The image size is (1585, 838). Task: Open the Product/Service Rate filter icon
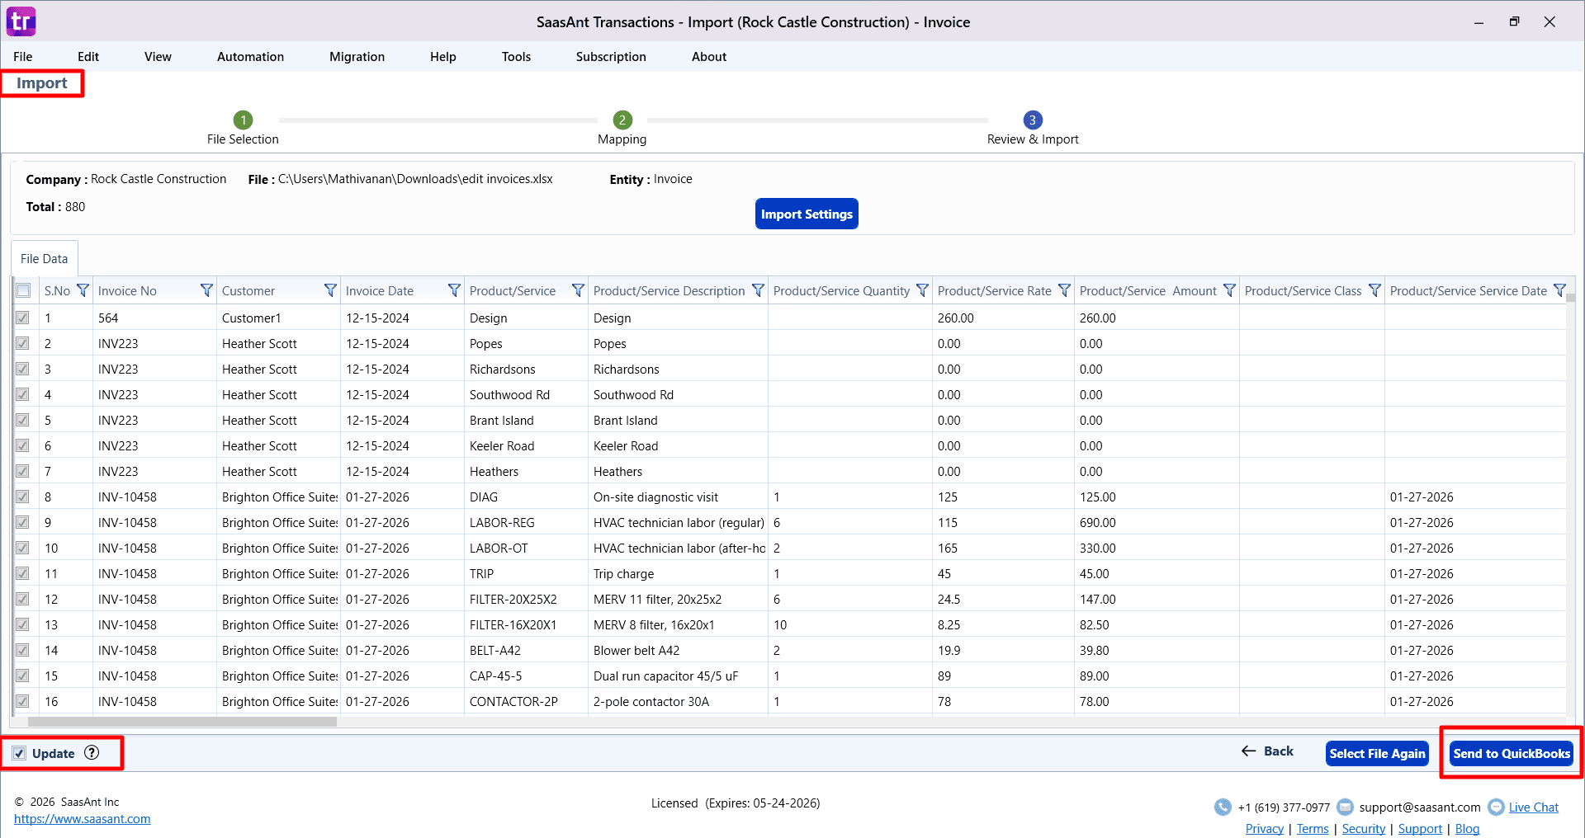point(1064,290)
